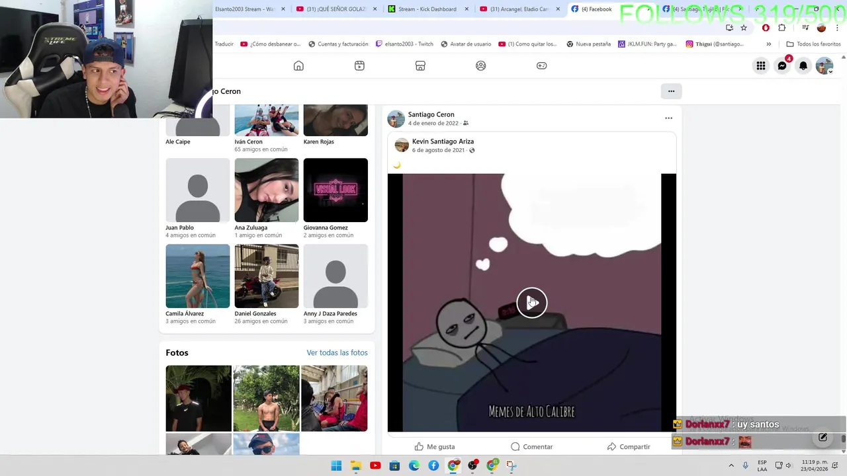
Task: Open OBS Studio on taskbar
Action: pyautogui.click(x=472, y=465)
